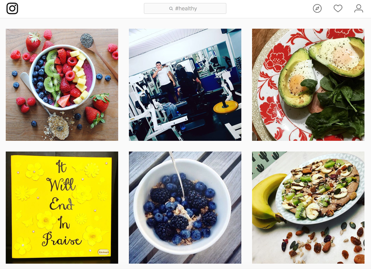Click the magnifier icon in search

tap(171, 9)
